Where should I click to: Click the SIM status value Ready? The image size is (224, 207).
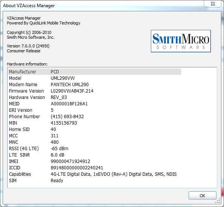(57, 181)
